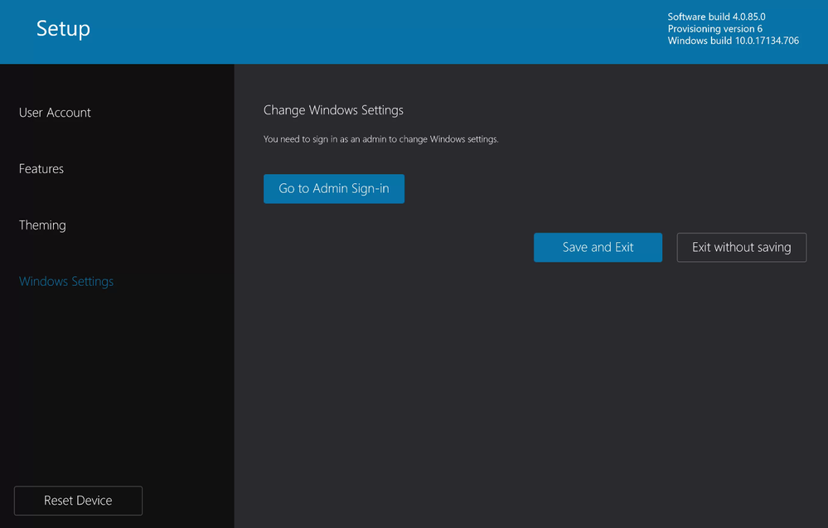Open the User Account section
The width and height of the screenshot is (828, 528).
(55, 113)
